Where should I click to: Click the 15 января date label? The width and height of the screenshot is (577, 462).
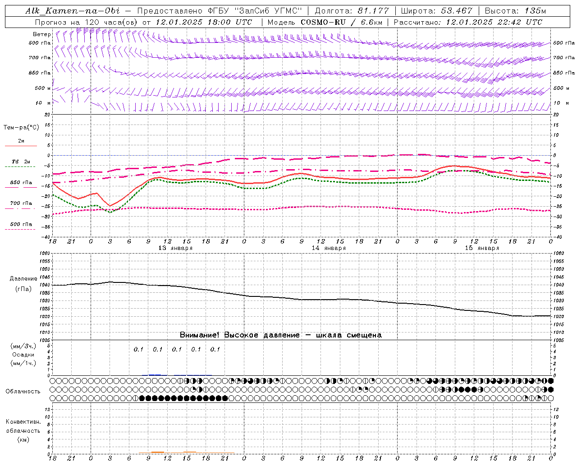pyautogui.click(x=482, y=248)
